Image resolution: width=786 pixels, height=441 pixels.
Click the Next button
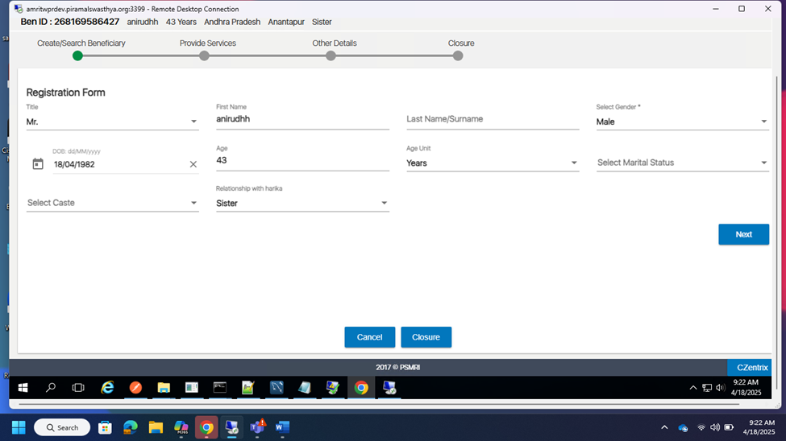click(743, 234)
